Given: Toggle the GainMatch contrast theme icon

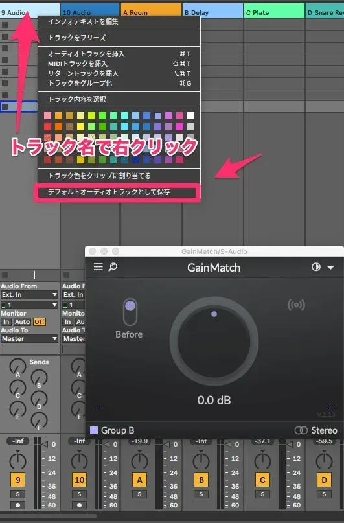Looking at the screenshot, I should coord(315,267).
